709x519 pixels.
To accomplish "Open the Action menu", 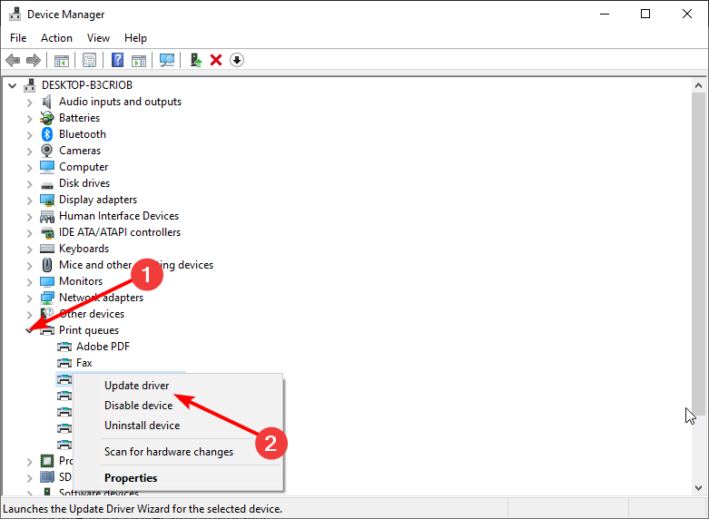I will tap(56, 38).
